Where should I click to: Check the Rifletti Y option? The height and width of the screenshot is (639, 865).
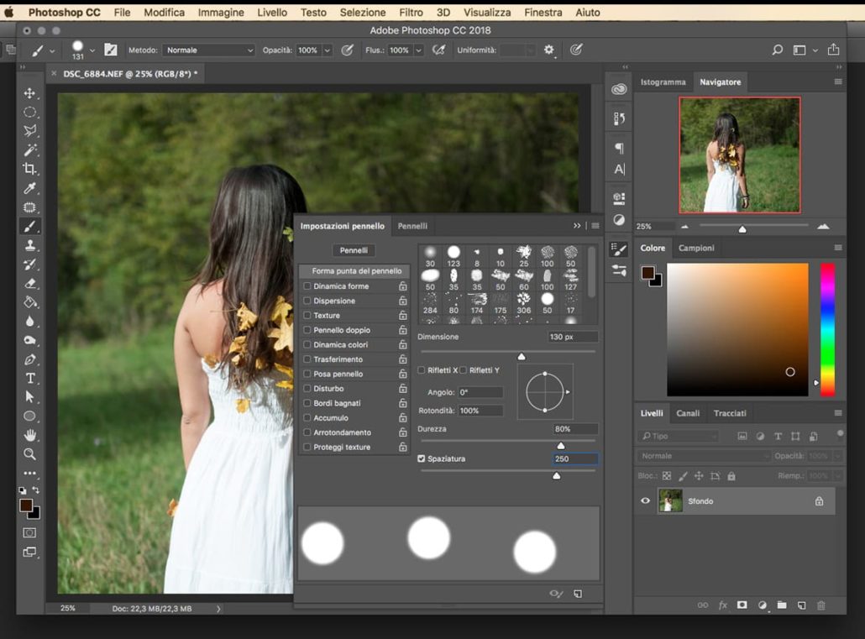point(464,370)
